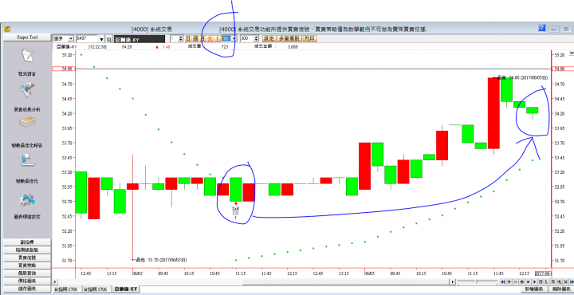
Task: Click the 300 bar count input field
Action: click(247, 39)
